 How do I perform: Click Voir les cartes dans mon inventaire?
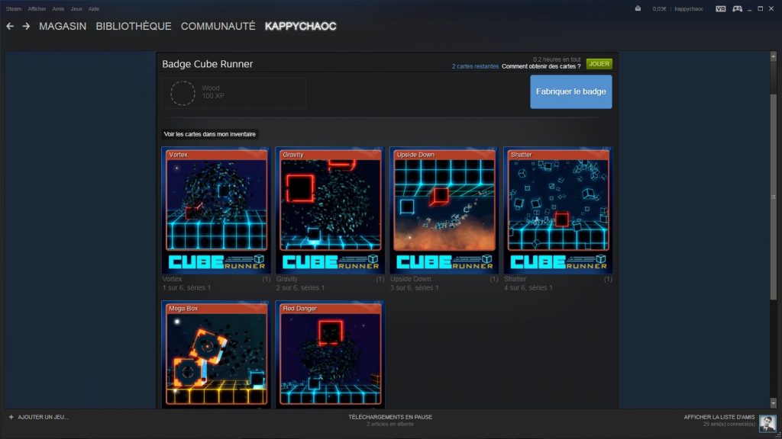coord(210,134)
